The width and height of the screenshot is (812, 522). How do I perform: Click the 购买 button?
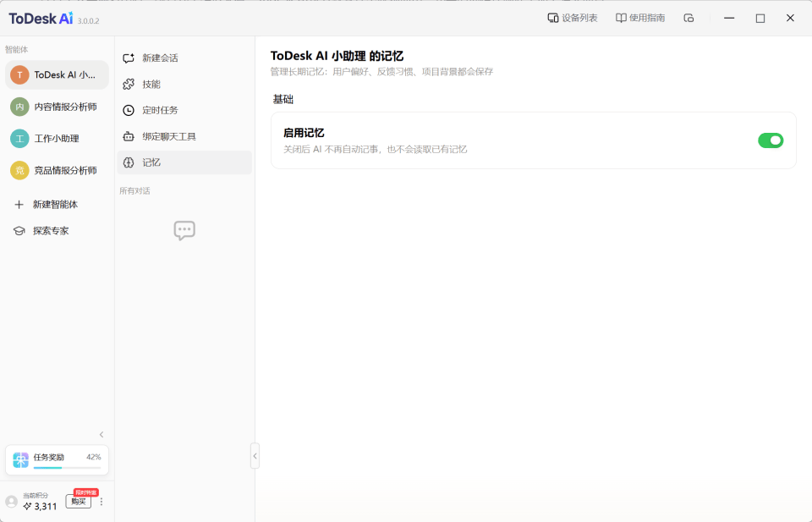pyautogui.click(x=79, y=502)
